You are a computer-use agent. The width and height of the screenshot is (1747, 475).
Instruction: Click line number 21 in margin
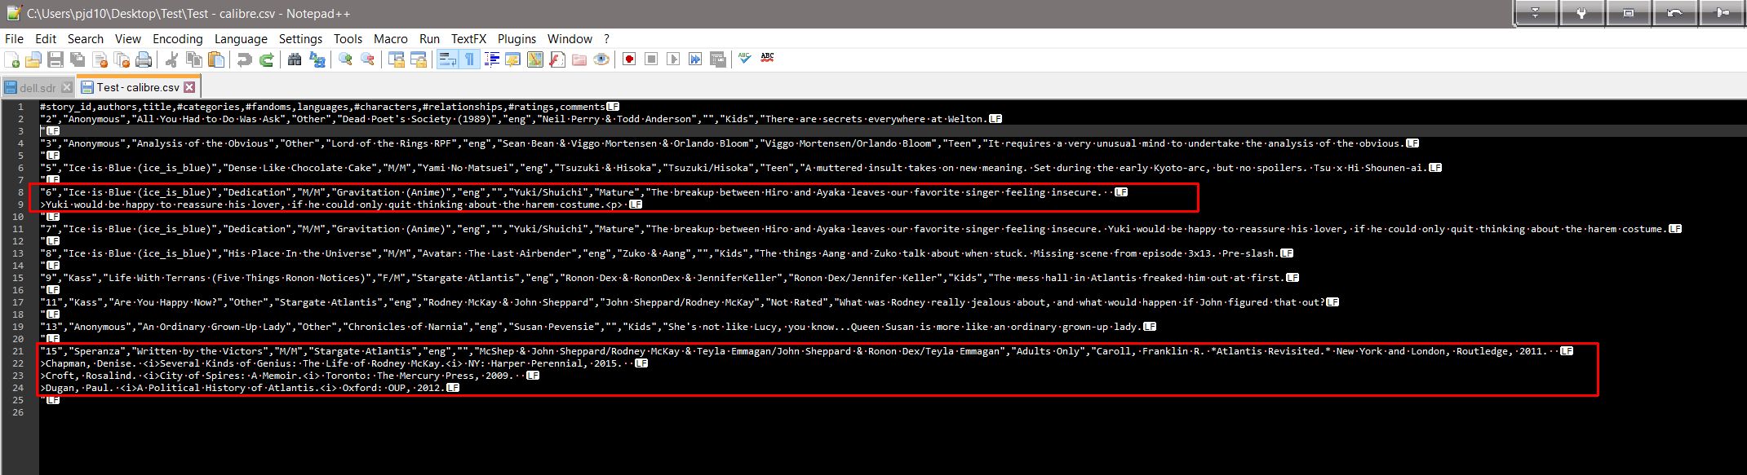click(18, 351)
